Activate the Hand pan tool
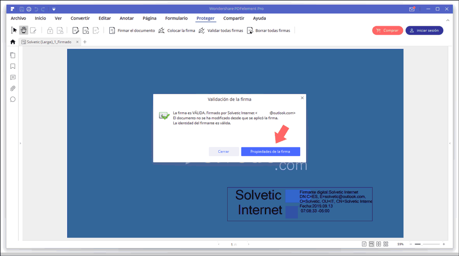Screen dimensions: 459x256 click(x=23, y=30)
